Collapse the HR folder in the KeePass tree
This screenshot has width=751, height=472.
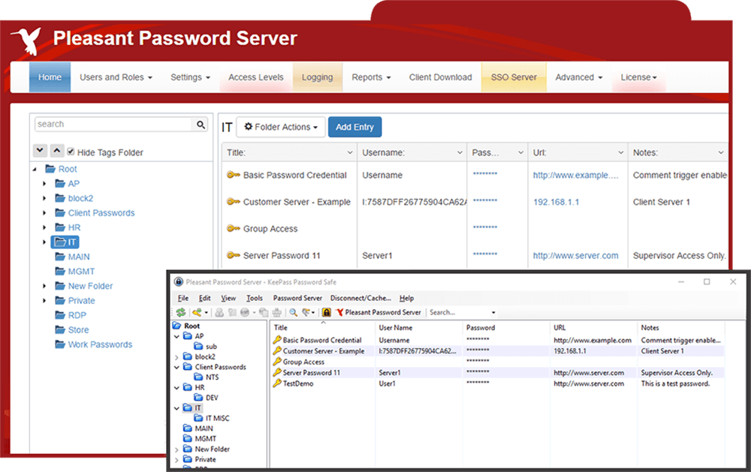[x=176, y=388]
